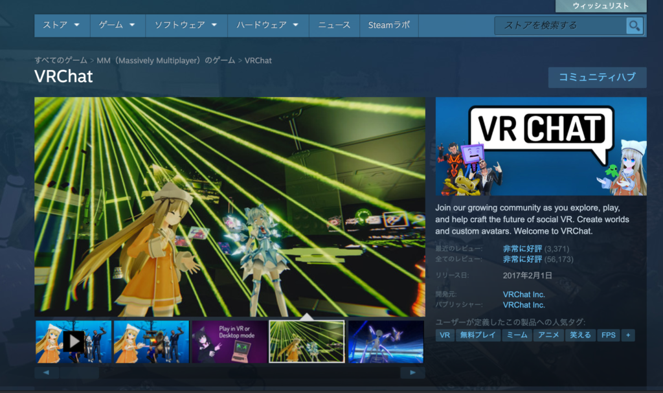Open the ウィッシュリスト button

[x=600, y=6]
